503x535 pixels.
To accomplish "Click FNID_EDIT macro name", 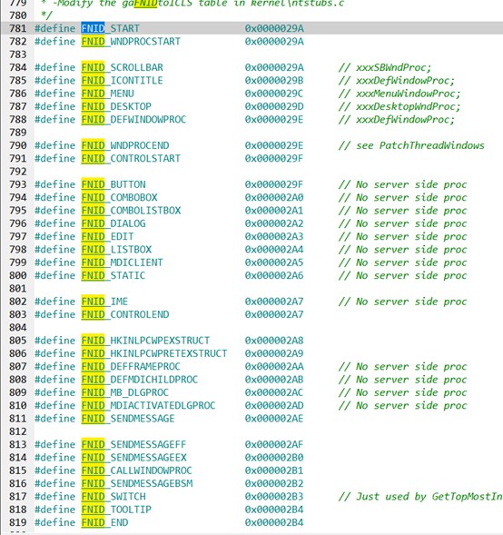I will click(107, 236).
